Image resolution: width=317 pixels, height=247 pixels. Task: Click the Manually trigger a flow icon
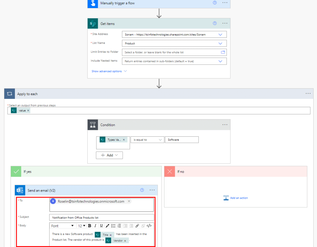pos(93,3)
